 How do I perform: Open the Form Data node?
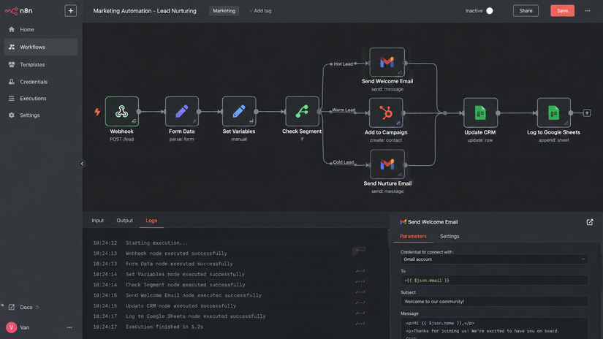(182, 112)
